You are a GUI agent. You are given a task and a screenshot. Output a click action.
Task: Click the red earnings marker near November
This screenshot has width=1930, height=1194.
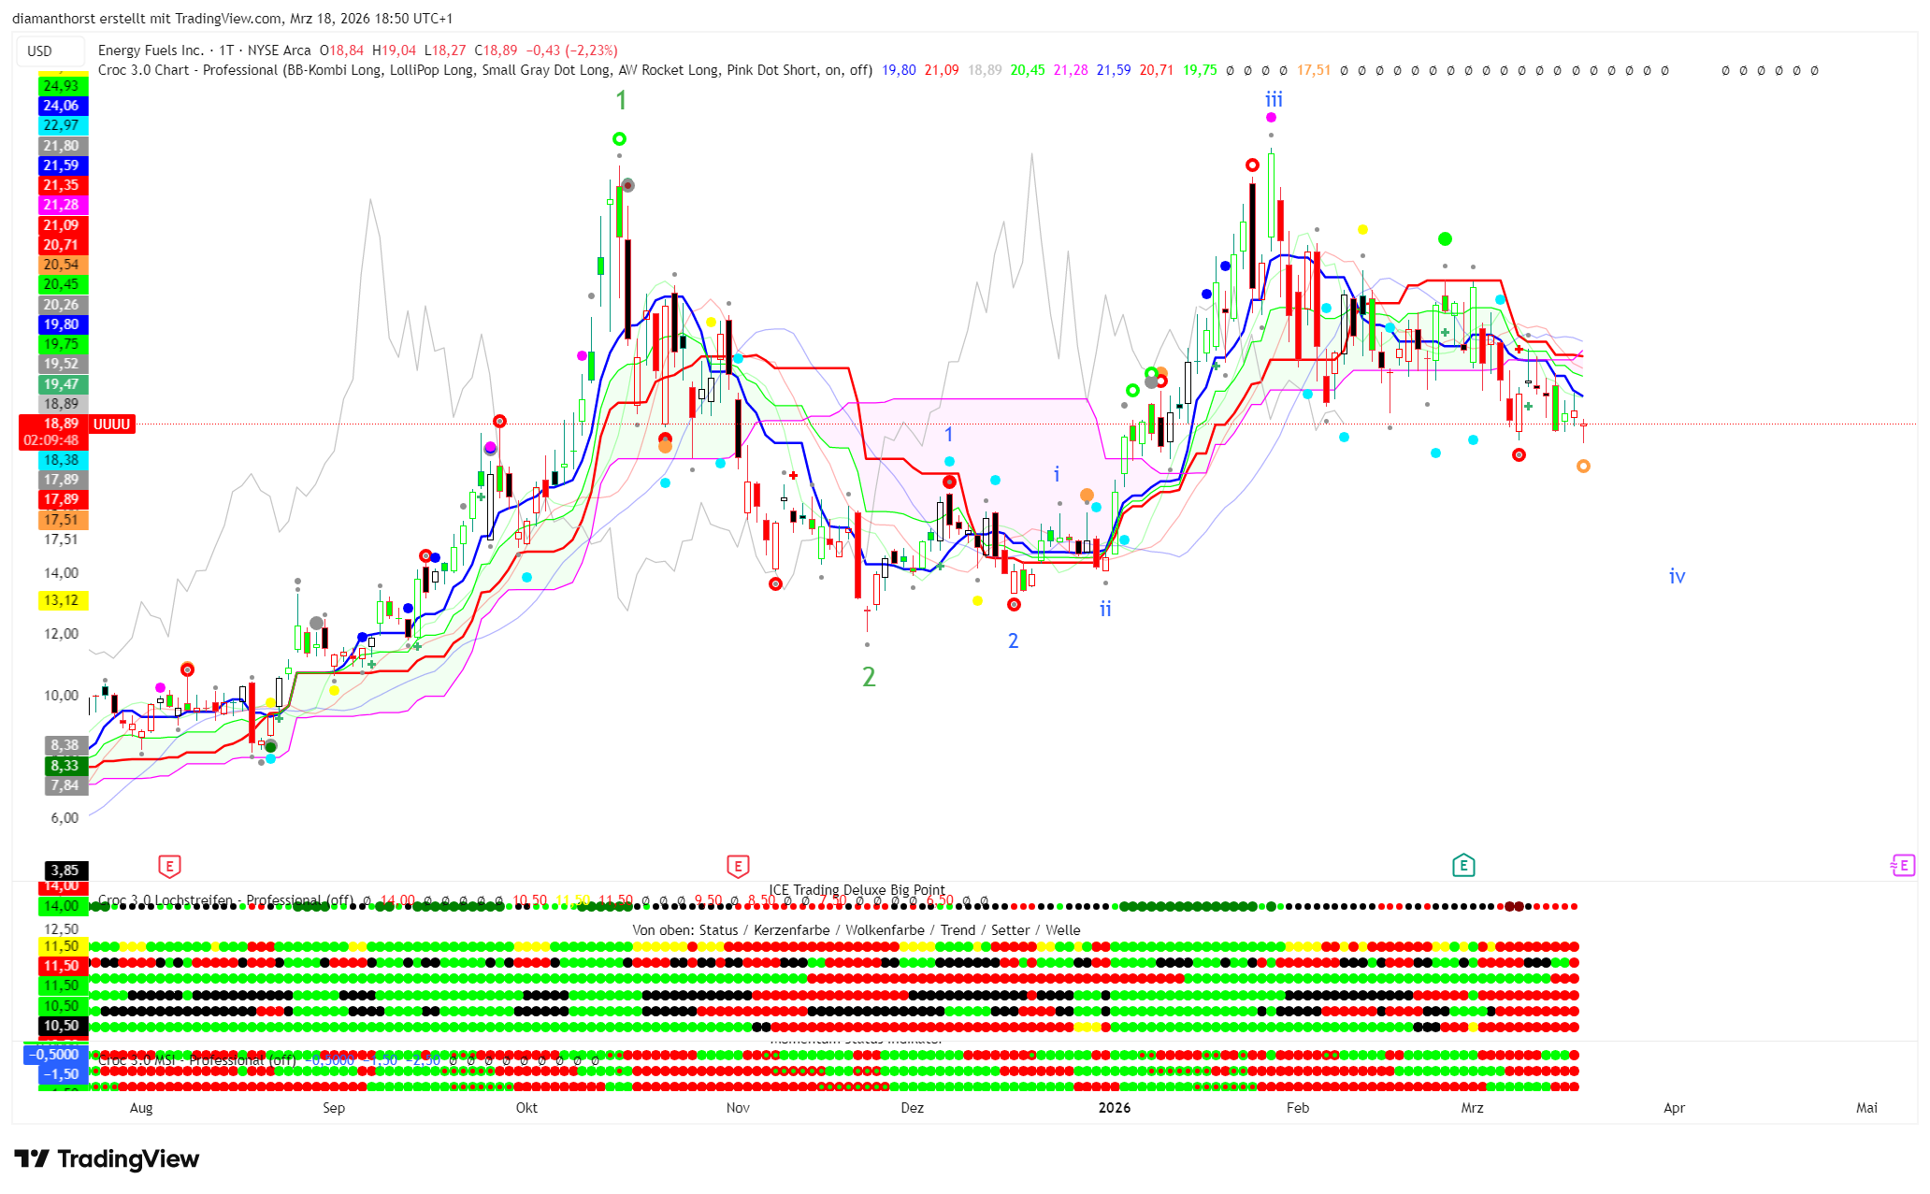coord(738,866)
